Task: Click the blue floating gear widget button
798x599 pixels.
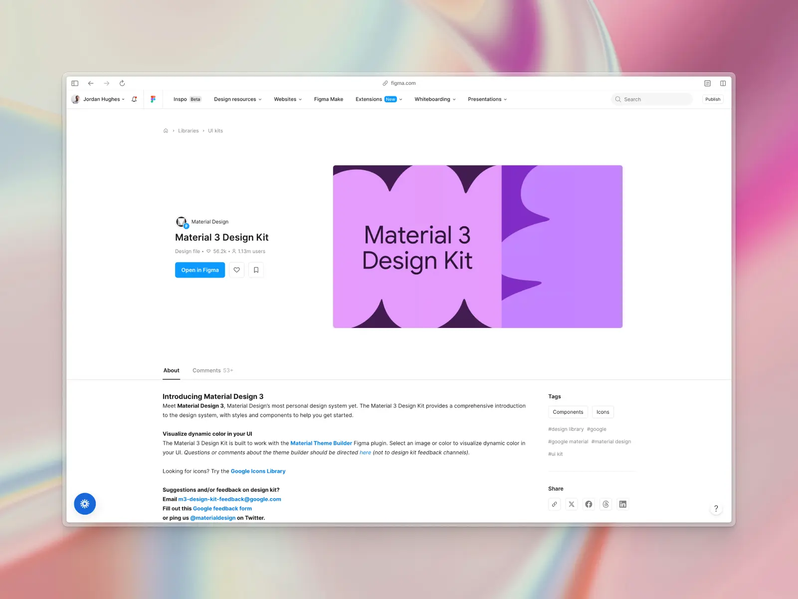Action: pos(85,504)
